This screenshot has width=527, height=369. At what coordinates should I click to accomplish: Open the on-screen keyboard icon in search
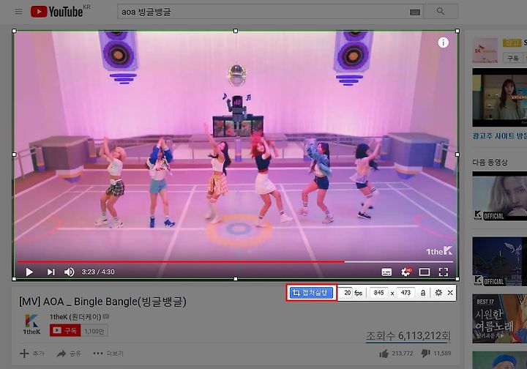click(x=415, y=12)
